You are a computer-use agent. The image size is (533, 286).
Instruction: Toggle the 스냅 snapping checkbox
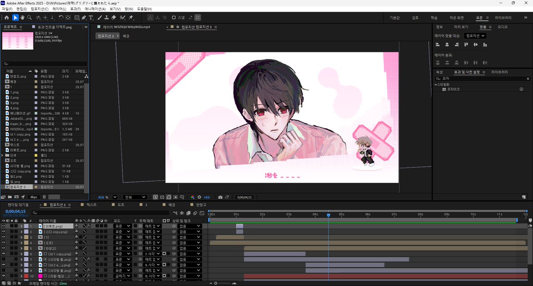174,18
